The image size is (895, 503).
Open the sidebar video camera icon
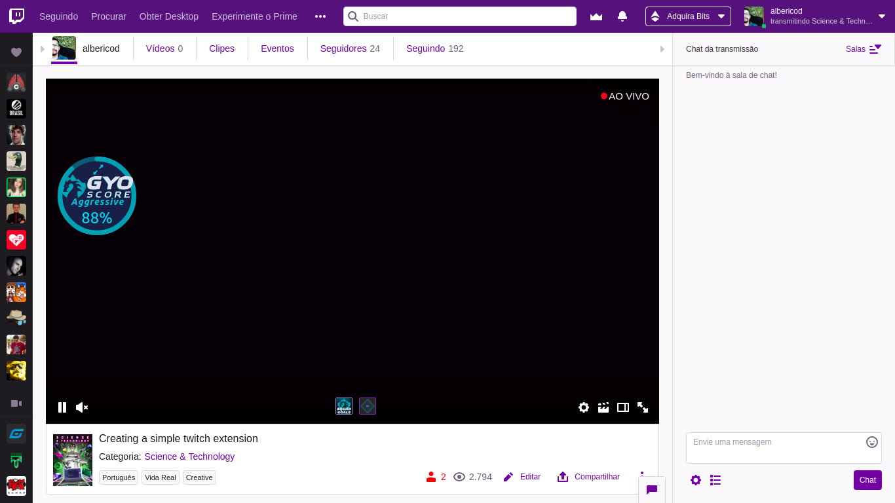pos(16,403)
